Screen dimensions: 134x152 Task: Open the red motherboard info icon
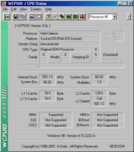[82, 17]
